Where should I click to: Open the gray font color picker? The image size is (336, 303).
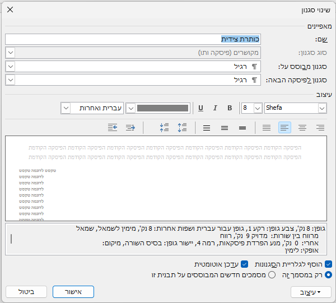130,108
